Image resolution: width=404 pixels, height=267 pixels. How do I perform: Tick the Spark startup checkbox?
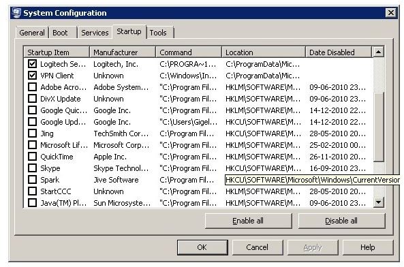(32, 180)
